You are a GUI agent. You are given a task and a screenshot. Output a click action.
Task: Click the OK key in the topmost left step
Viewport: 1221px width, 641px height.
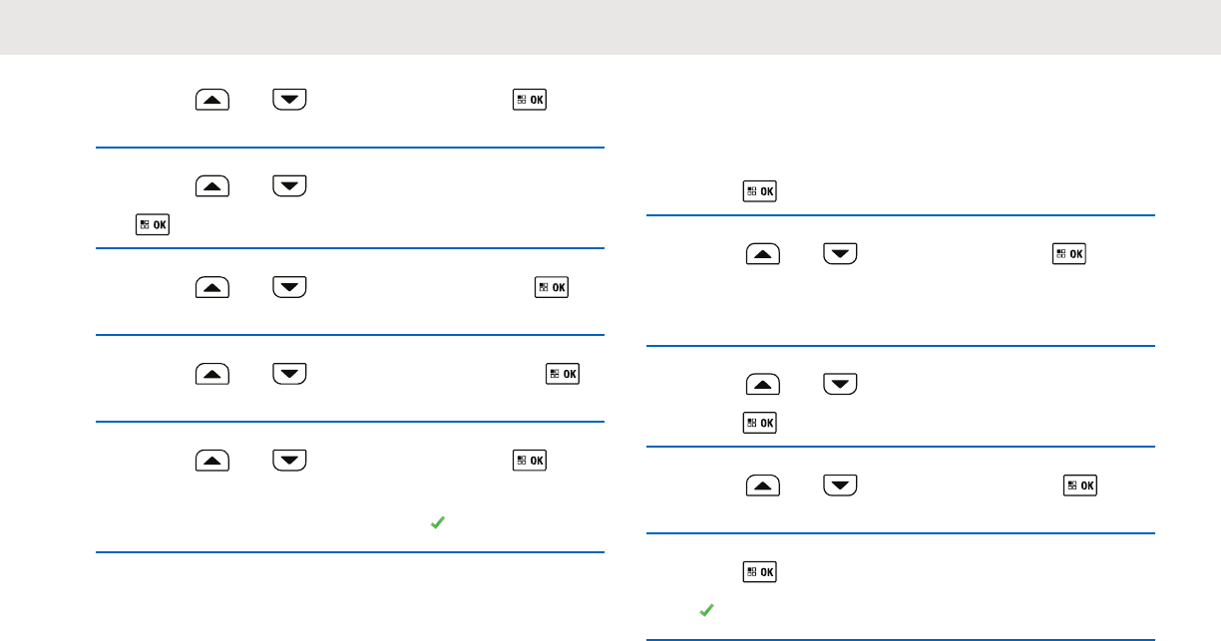pyautogui.click(x=530, y=100)
